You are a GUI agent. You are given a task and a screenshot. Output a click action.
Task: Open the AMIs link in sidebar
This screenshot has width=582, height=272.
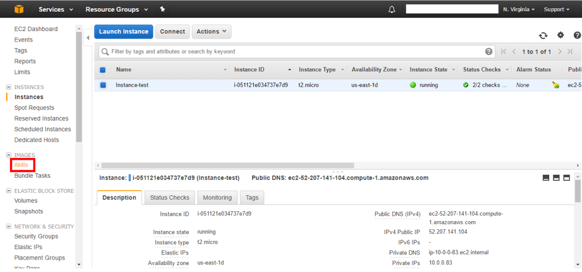click(x=22, y=165)
